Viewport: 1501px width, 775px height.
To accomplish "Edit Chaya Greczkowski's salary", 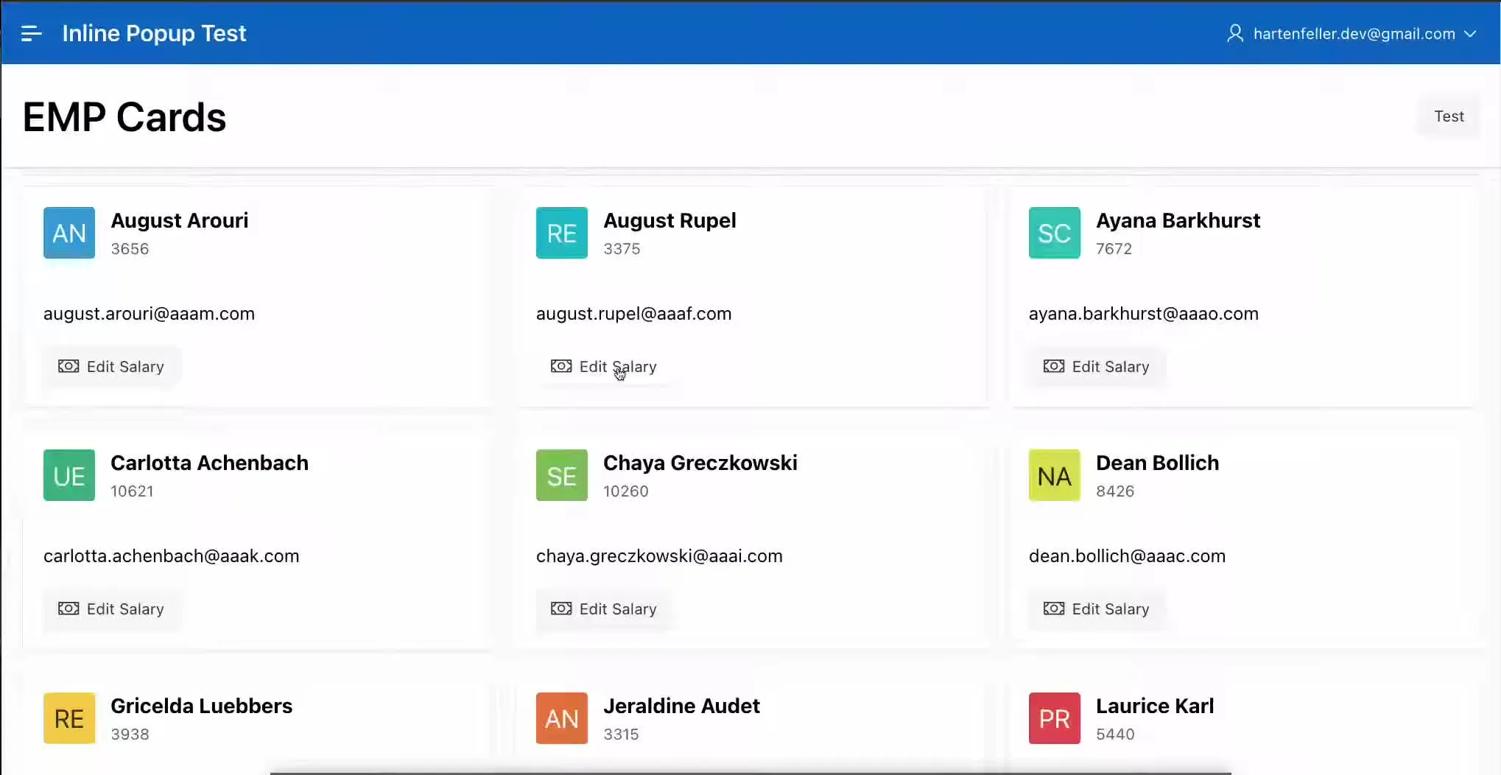I will coord(603,609).
